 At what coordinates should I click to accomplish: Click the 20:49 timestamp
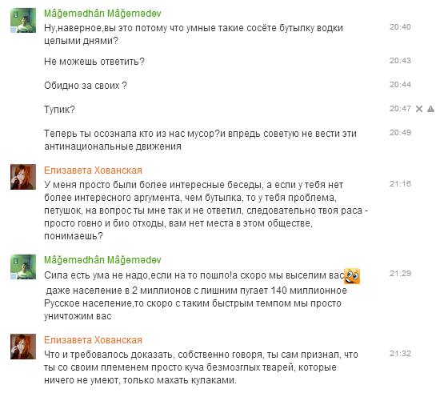coord(400,133)
